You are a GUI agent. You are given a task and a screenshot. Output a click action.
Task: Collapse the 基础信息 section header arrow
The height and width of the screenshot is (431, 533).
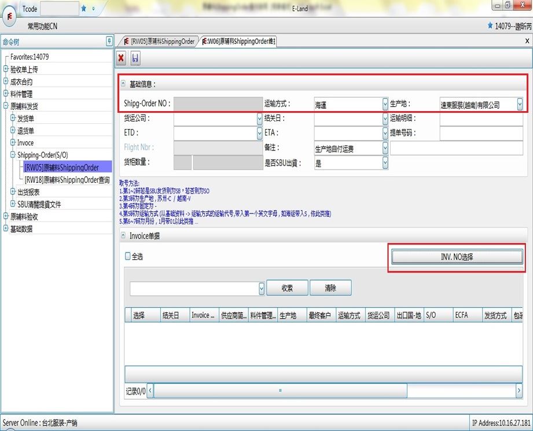tap(123, 84)
